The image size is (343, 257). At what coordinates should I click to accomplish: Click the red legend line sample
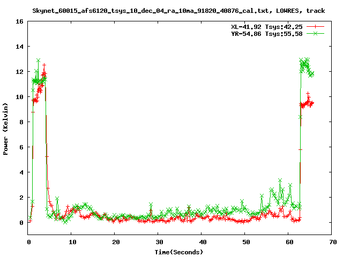[x=315, y=27]
